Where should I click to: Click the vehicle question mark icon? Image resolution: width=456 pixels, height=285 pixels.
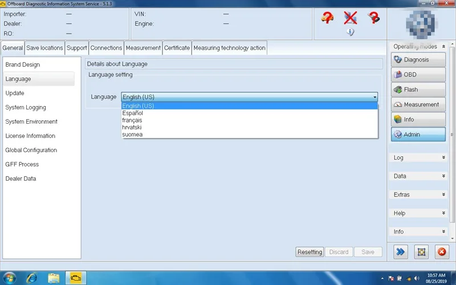point(327,18)
